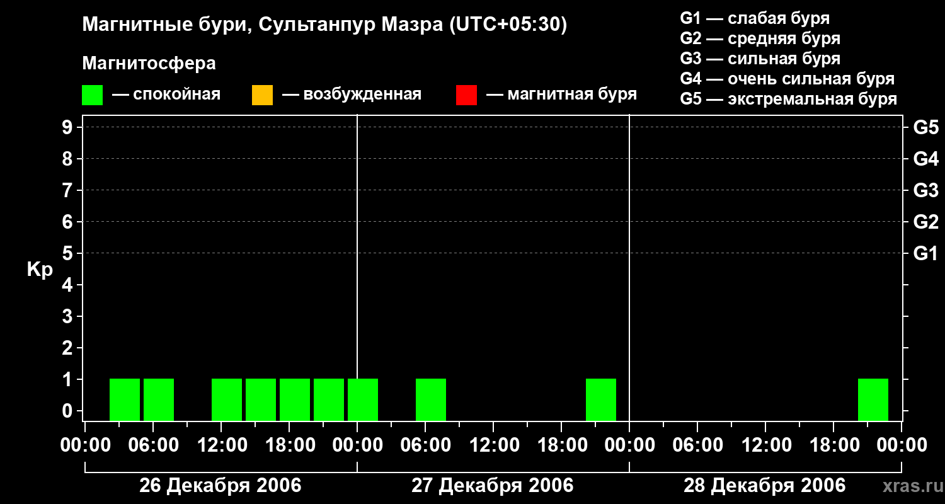Viewport: 945px width, 504px height.
Task: Click the G4 label on the right axis
Action: tap(926, 159)
